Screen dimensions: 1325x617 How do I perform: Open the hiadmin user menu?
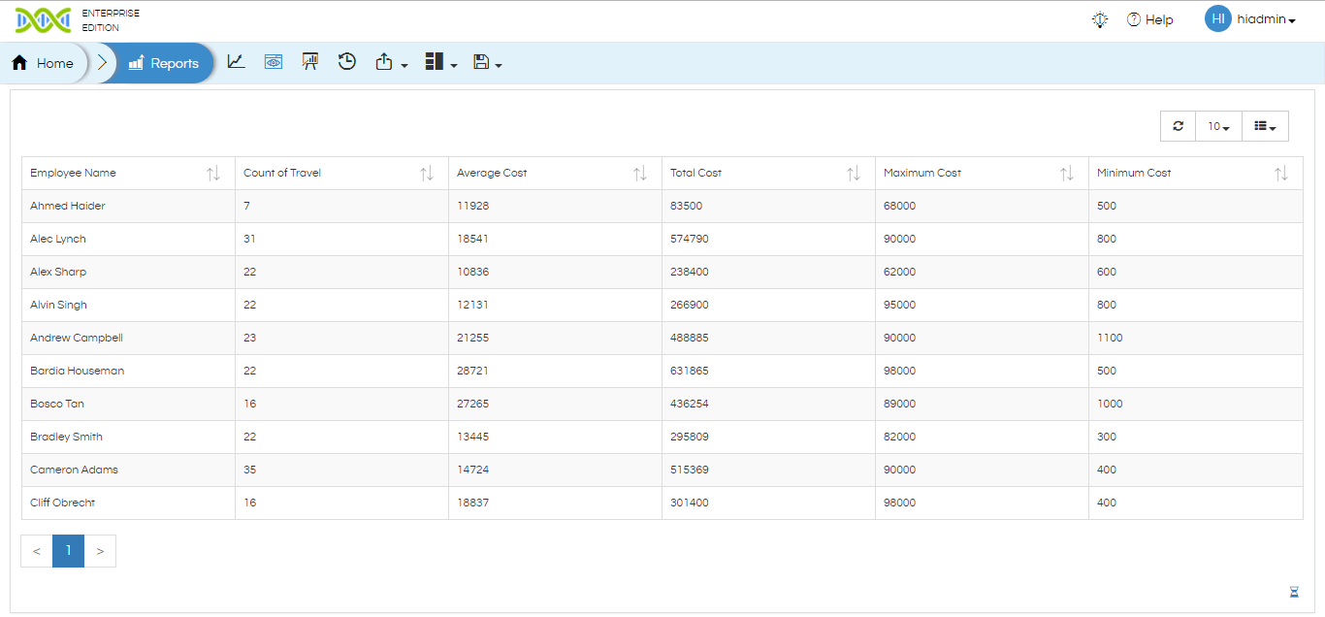click(x=1251, y=19)
